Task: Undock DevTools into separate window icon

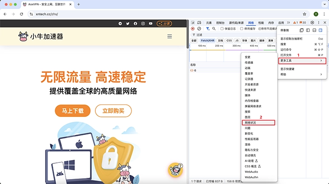Action: [301, 30]
